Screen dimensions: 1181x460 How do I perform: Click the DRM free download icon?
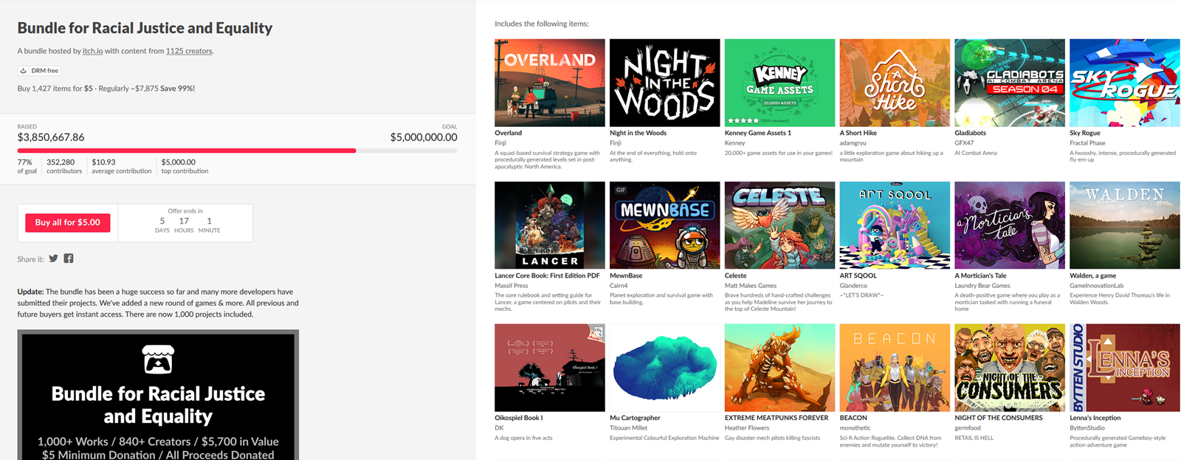click(x=24, y=71)
